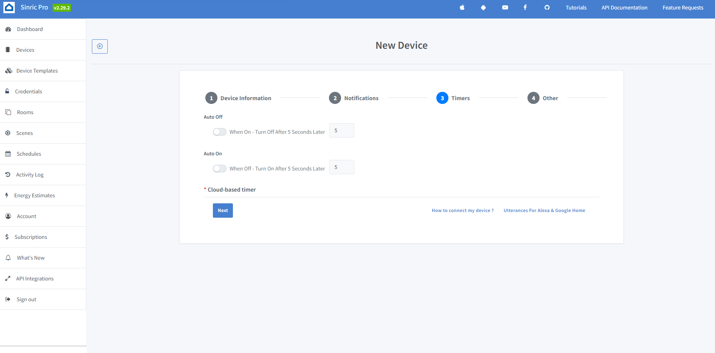Click the back arrow button

100,46
